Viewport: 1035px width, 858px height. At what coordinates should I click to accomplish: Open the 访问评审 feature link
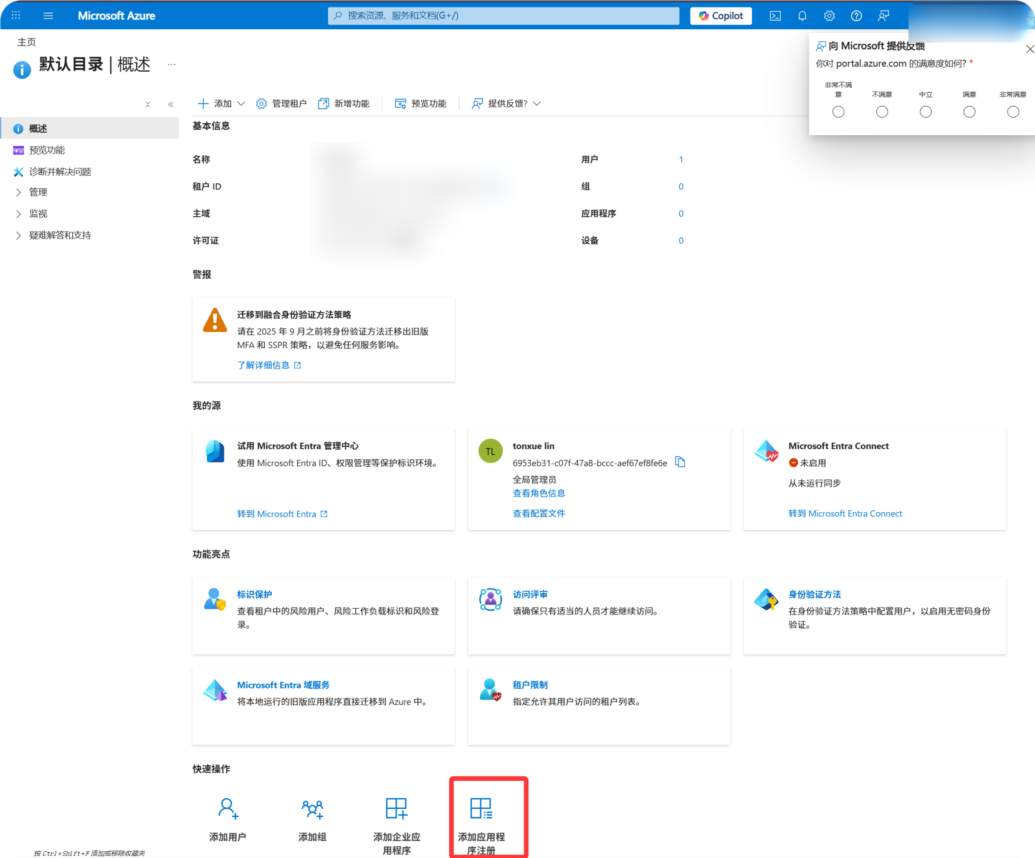tap(530, 594)
